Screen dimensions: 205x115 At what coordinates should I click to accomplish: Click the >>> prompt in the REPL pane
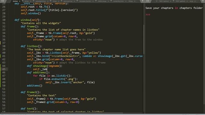pyautogui.click(x=148, y=15)
